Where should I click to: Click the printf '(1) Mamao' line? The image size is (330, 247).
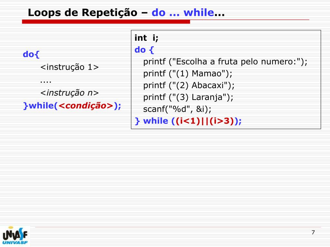188,74
